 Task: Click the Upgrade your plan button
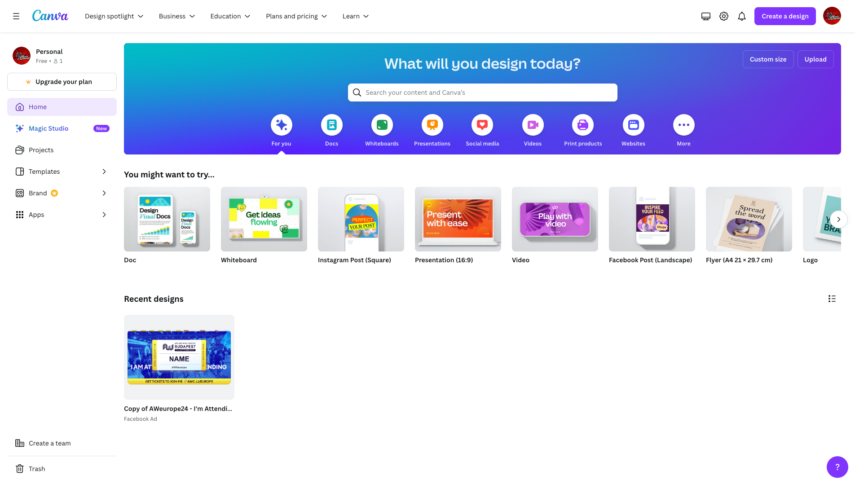62,82
